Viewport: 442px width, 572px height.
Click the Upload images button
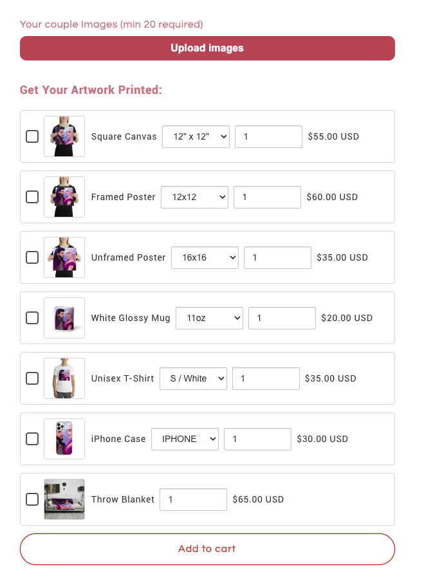[x=208, y=48]
